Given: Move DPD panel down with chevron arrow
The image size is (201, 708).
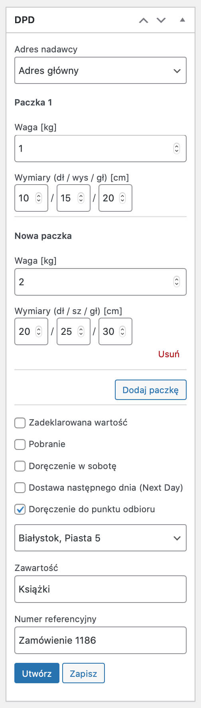Looking at the screenshot, I should 161,20.
